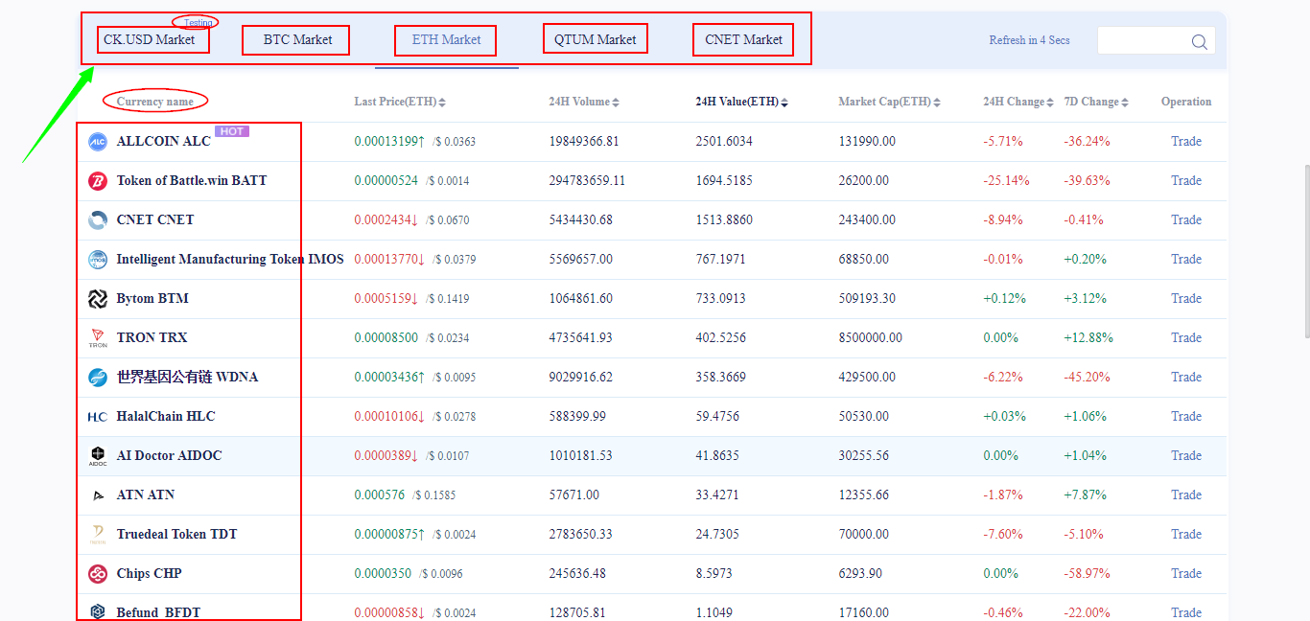Viewport: 1310px width, 621px height.
Task: Select the Truedeal Token TDT name
Action: [176, 534]
